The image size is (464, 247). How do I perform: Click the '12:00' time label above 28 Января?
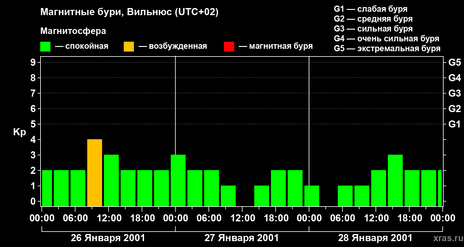coord(376,218)
